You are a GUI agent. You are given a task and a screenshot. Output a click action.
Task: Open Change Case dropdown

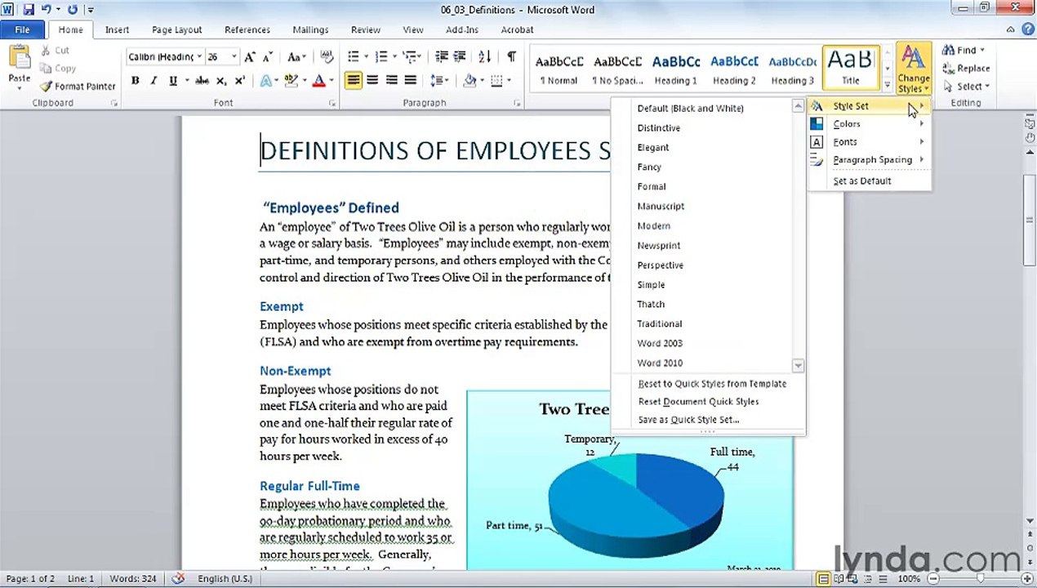click(x=295, y=57)
